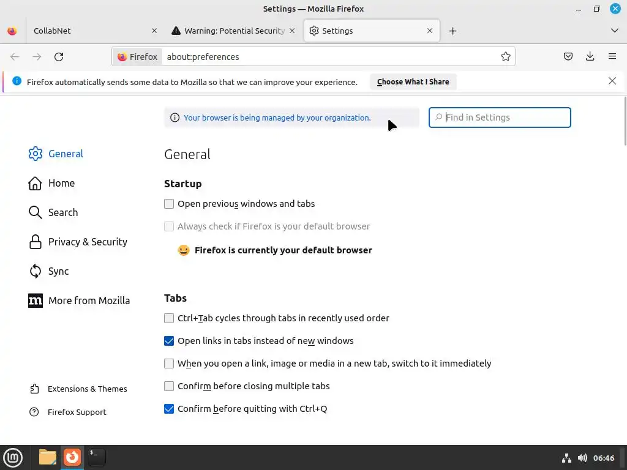The width and height of the screenshot is (627, 470).
Task: Close the CollabNet tab
Action: point(154,31)
